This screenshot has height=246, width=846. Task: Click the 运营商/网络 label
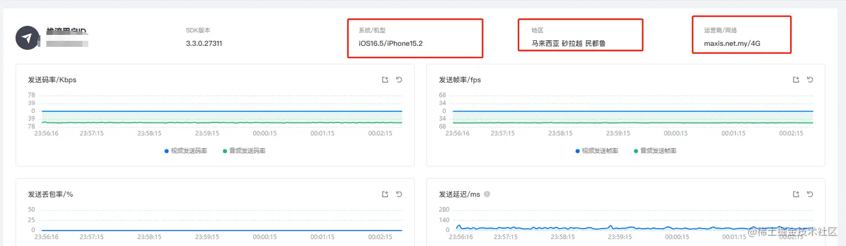[x=721, y=30]
